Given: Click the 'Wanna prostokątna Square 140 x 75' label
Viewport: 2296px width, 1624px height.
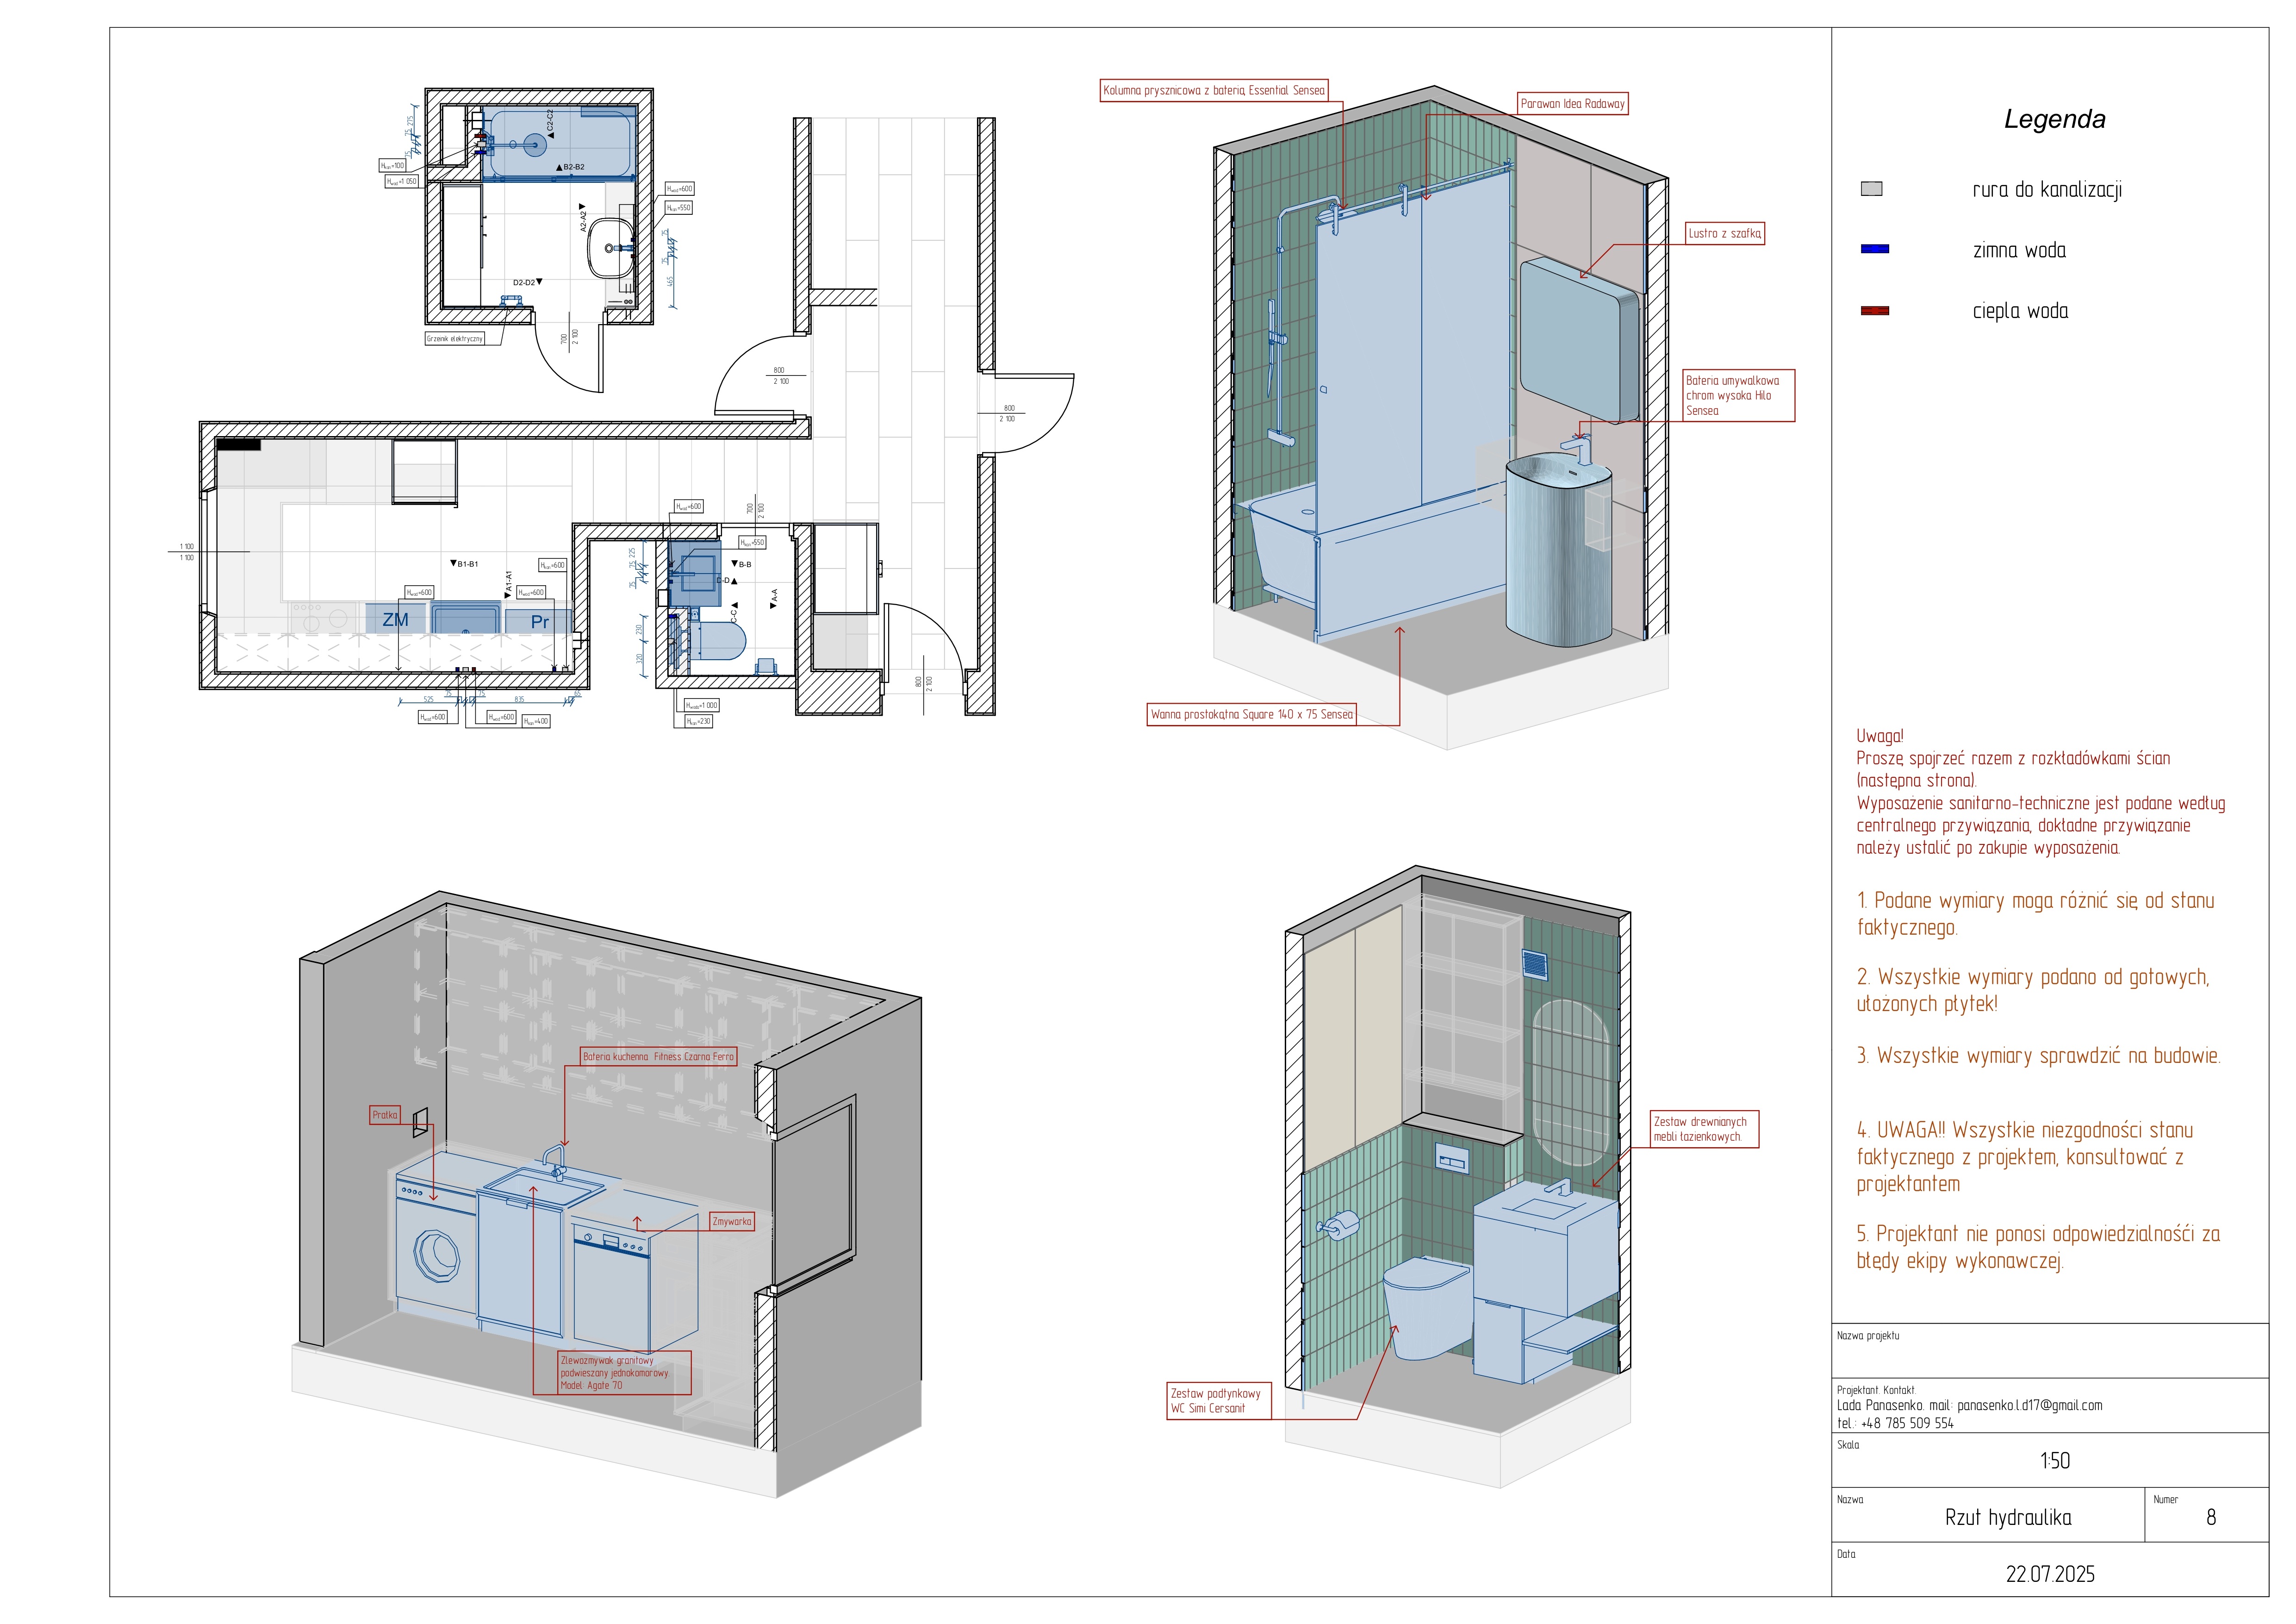Looking at the screenshot, I should pyautogui.click(x=1251, y=715).
